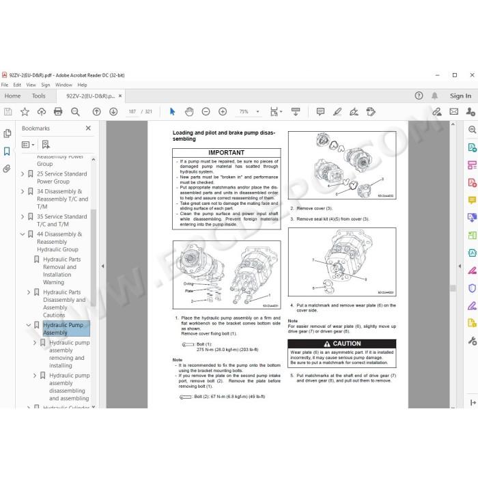Click the Zoom out minus icon
This screenshot has height=478, width=478.
pos(206,111)
